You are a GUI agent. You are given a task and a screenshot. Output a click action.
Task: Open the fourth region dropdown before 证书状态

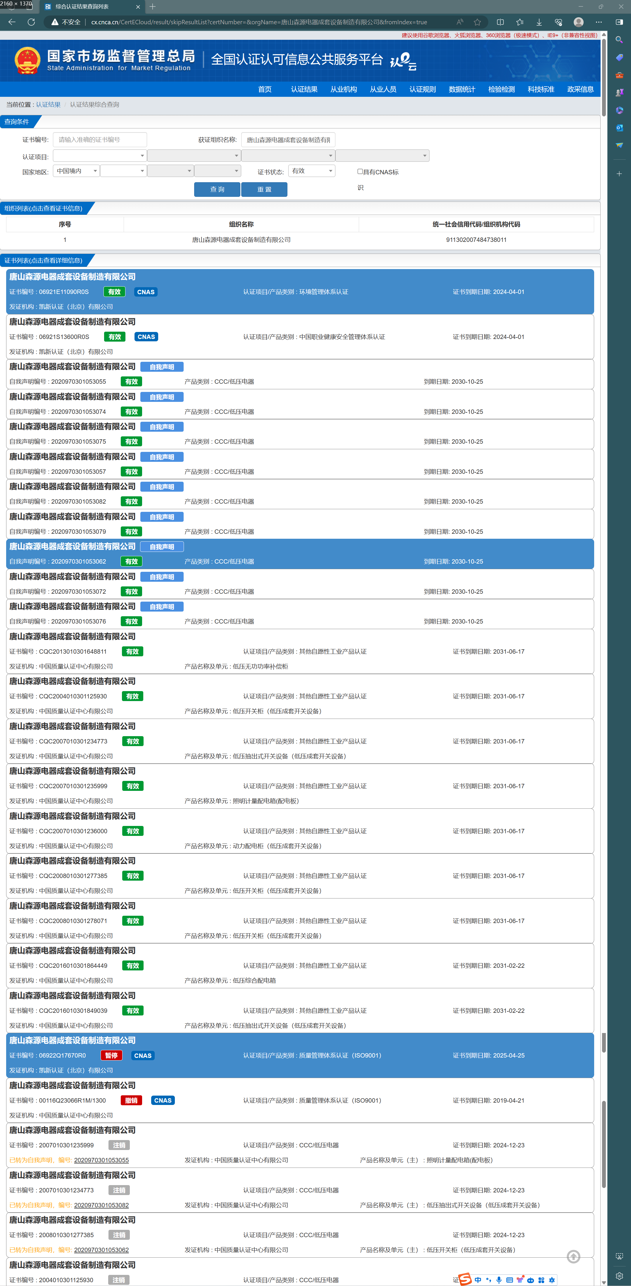218,171
